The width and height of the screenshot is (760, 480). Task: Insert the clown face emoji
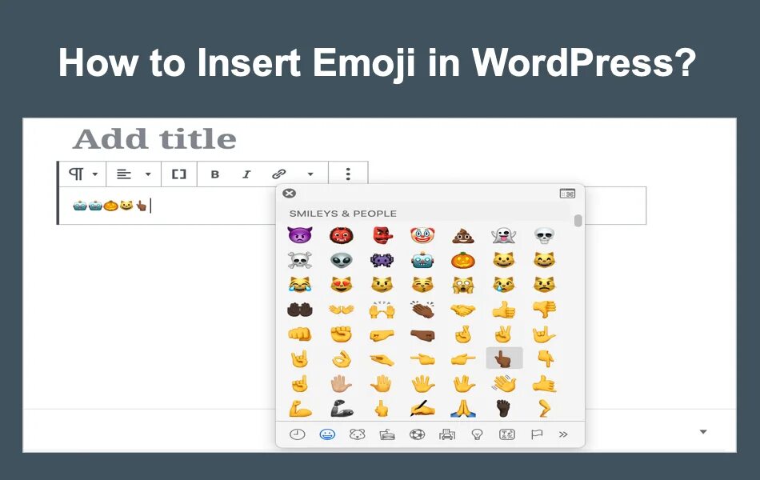[422, 236]
